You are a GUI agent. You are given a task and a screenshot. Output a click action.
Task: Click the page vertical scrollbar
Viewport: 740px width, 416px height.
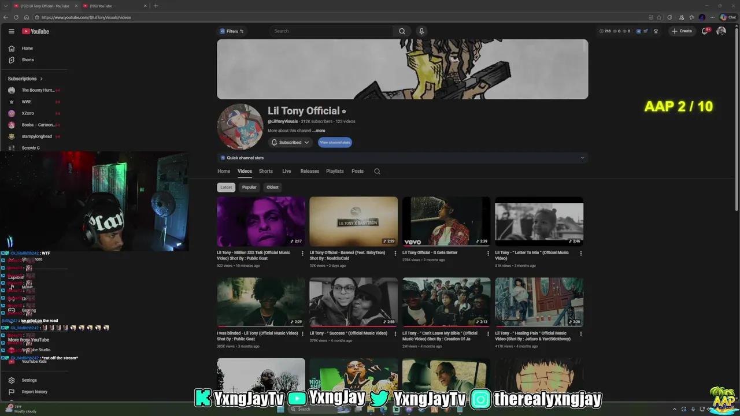(737, 118)
